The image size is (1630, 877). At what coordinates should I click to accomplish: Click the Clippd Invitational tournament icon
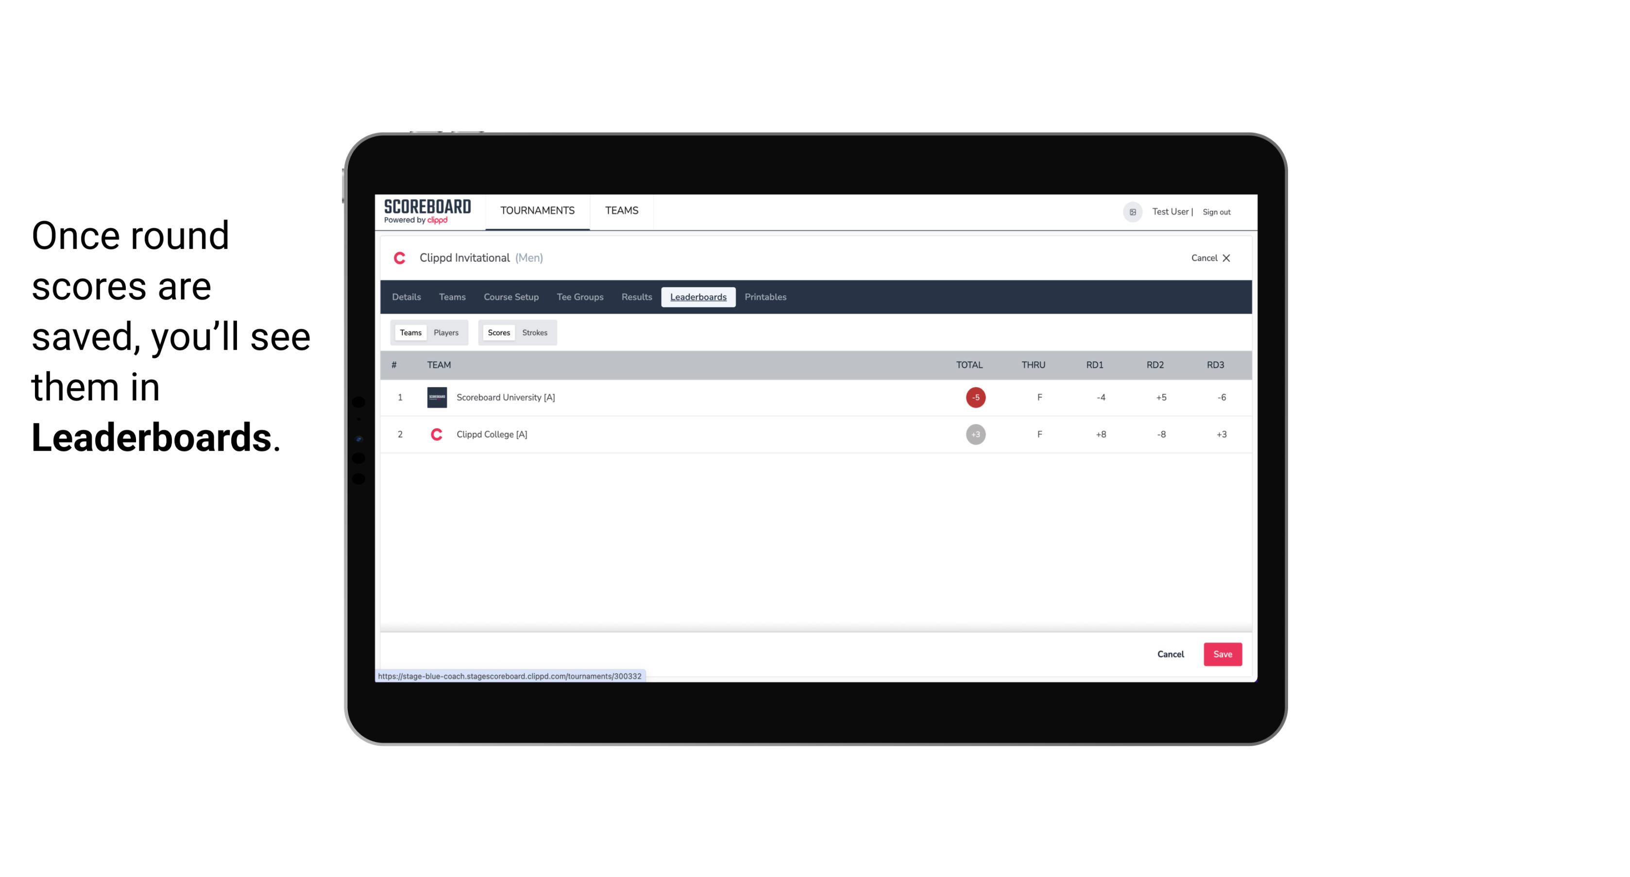401,258
